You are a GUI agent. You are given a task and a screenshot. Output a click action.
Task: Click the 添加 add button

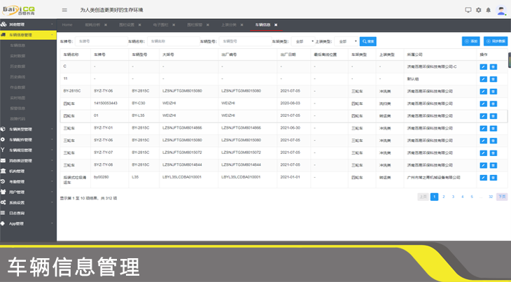coord(470,41)
